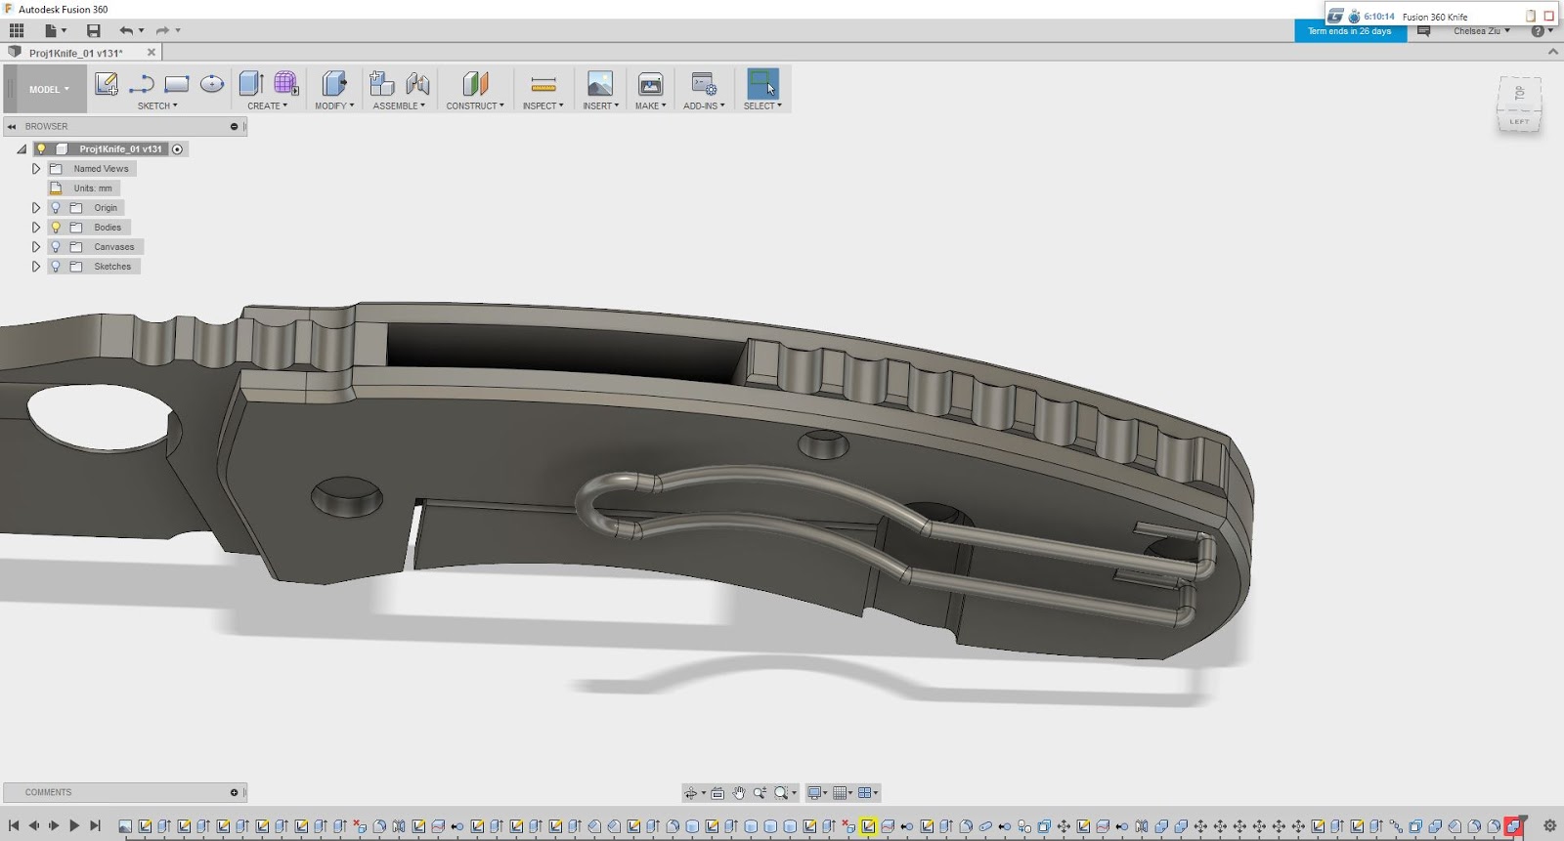This screenshot has width=1564, height=841.
Task: Click the Joint icon in Assemble
Action: pos(417,84)
